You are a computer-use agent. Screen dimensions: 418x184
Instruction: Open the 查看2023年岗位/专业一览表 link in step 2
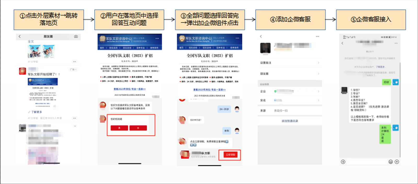click(x=130, y=89)
